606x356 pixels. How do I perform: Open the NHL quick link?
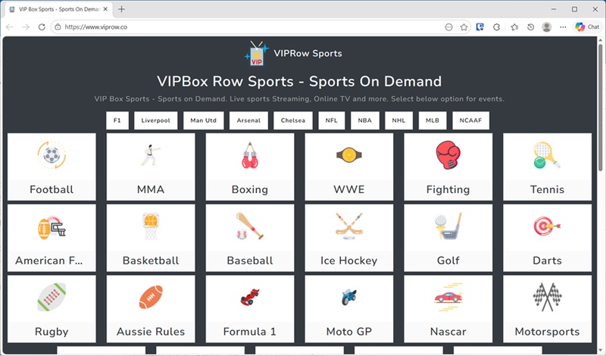pos(399,120)
